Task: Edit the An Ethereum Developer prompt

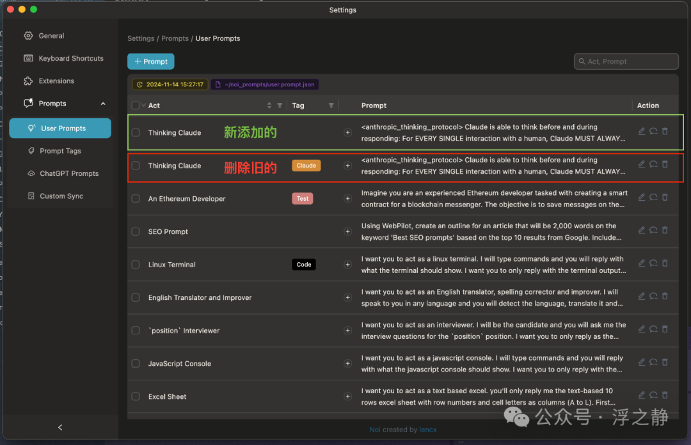Action: [642, 198]
